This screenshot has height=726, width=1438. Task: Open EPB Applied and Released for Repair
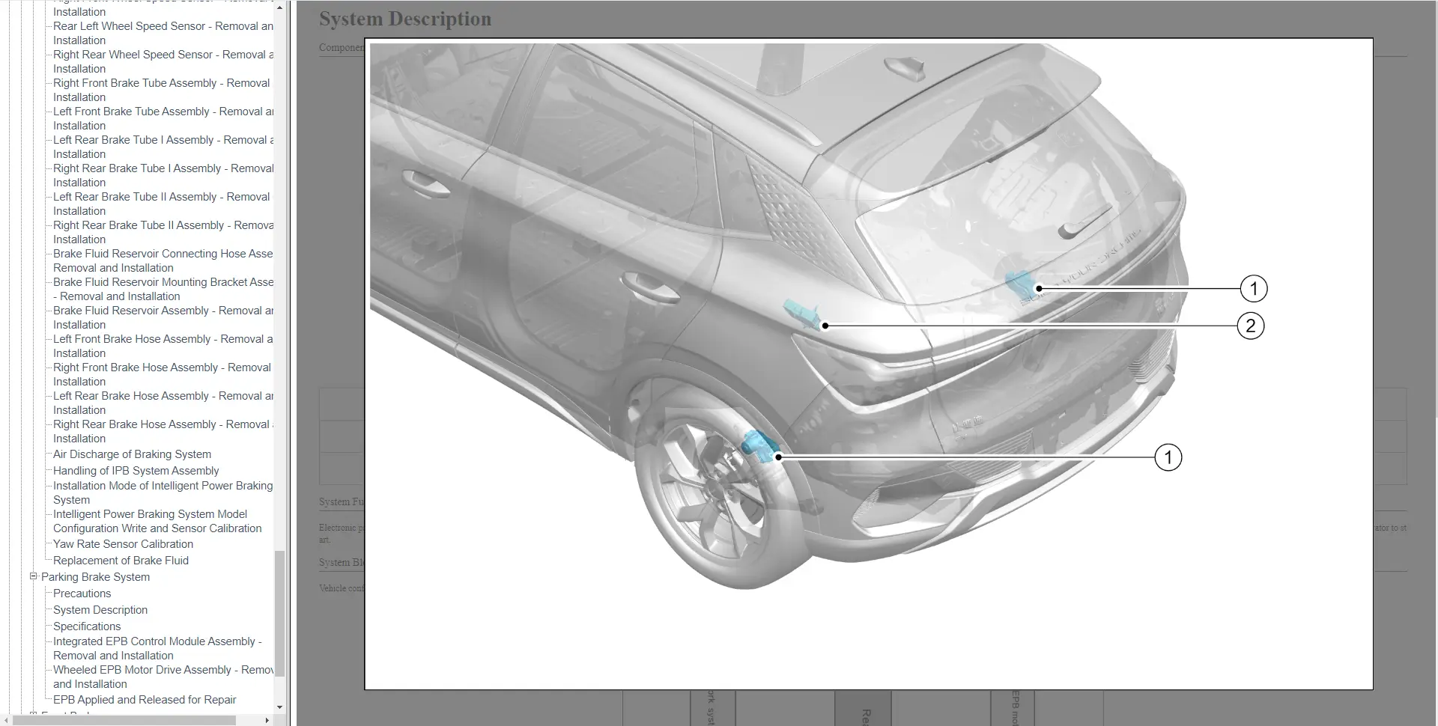click(x=145, y=700)
